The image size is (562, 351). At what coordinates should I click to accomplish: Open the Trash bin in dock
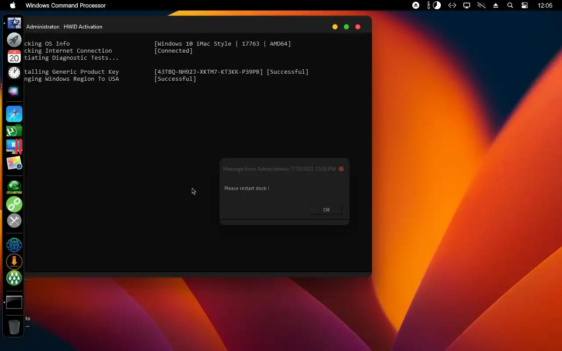(x=14, y=327)
